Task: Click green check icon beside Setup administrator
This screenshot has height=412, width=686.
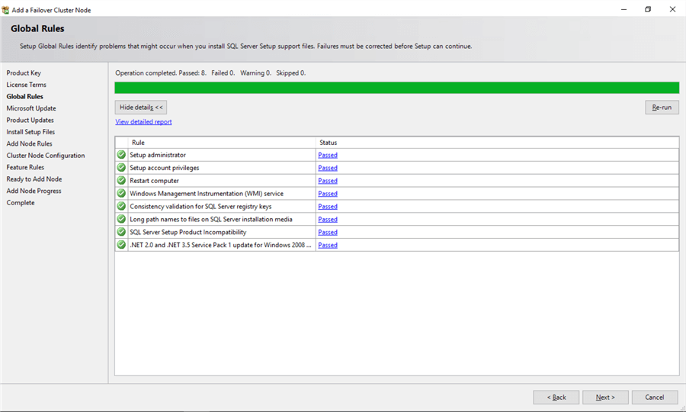Action: [121, 155]
